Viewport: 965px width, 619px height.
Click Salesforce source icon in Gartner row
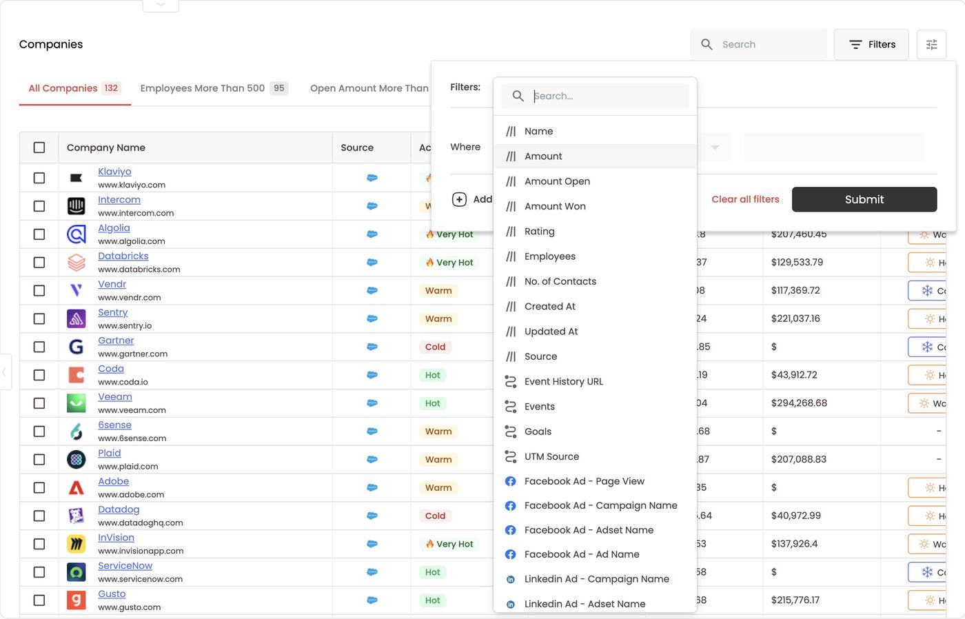pyautogui.click(x=372, y=347)
